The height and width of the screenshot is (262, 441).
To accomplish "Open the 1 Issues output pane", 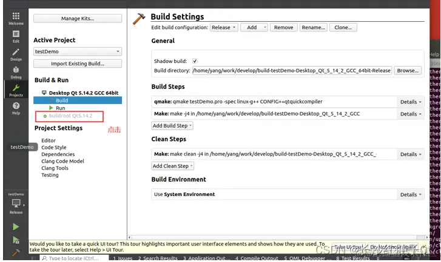I will click(123, 258).
